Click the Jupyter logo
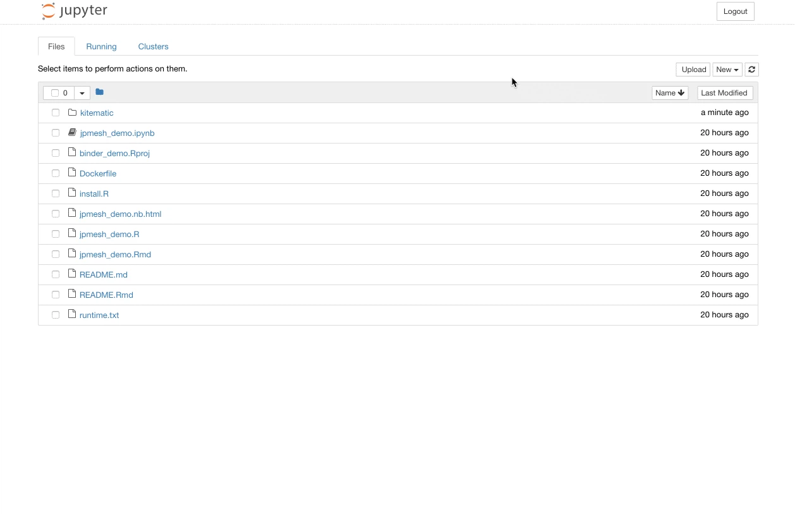Viewport: 795px width, 514px height. coord(74,11)
